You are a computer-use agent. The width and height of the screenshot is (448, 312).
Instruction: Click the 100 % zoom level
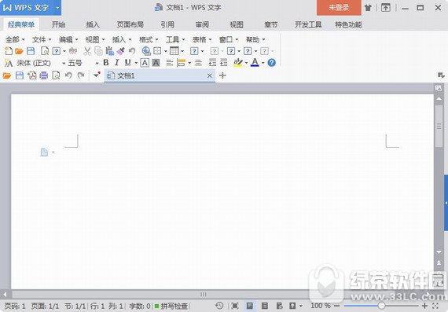pos(321,306)
